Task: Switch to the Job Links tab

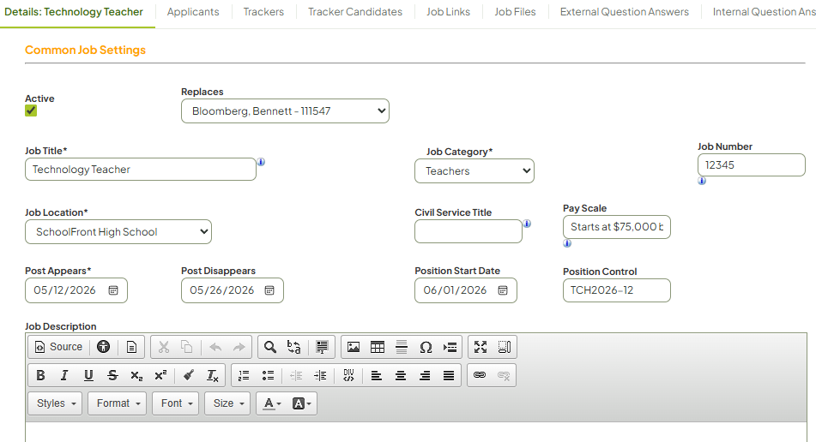Action: 448,11
